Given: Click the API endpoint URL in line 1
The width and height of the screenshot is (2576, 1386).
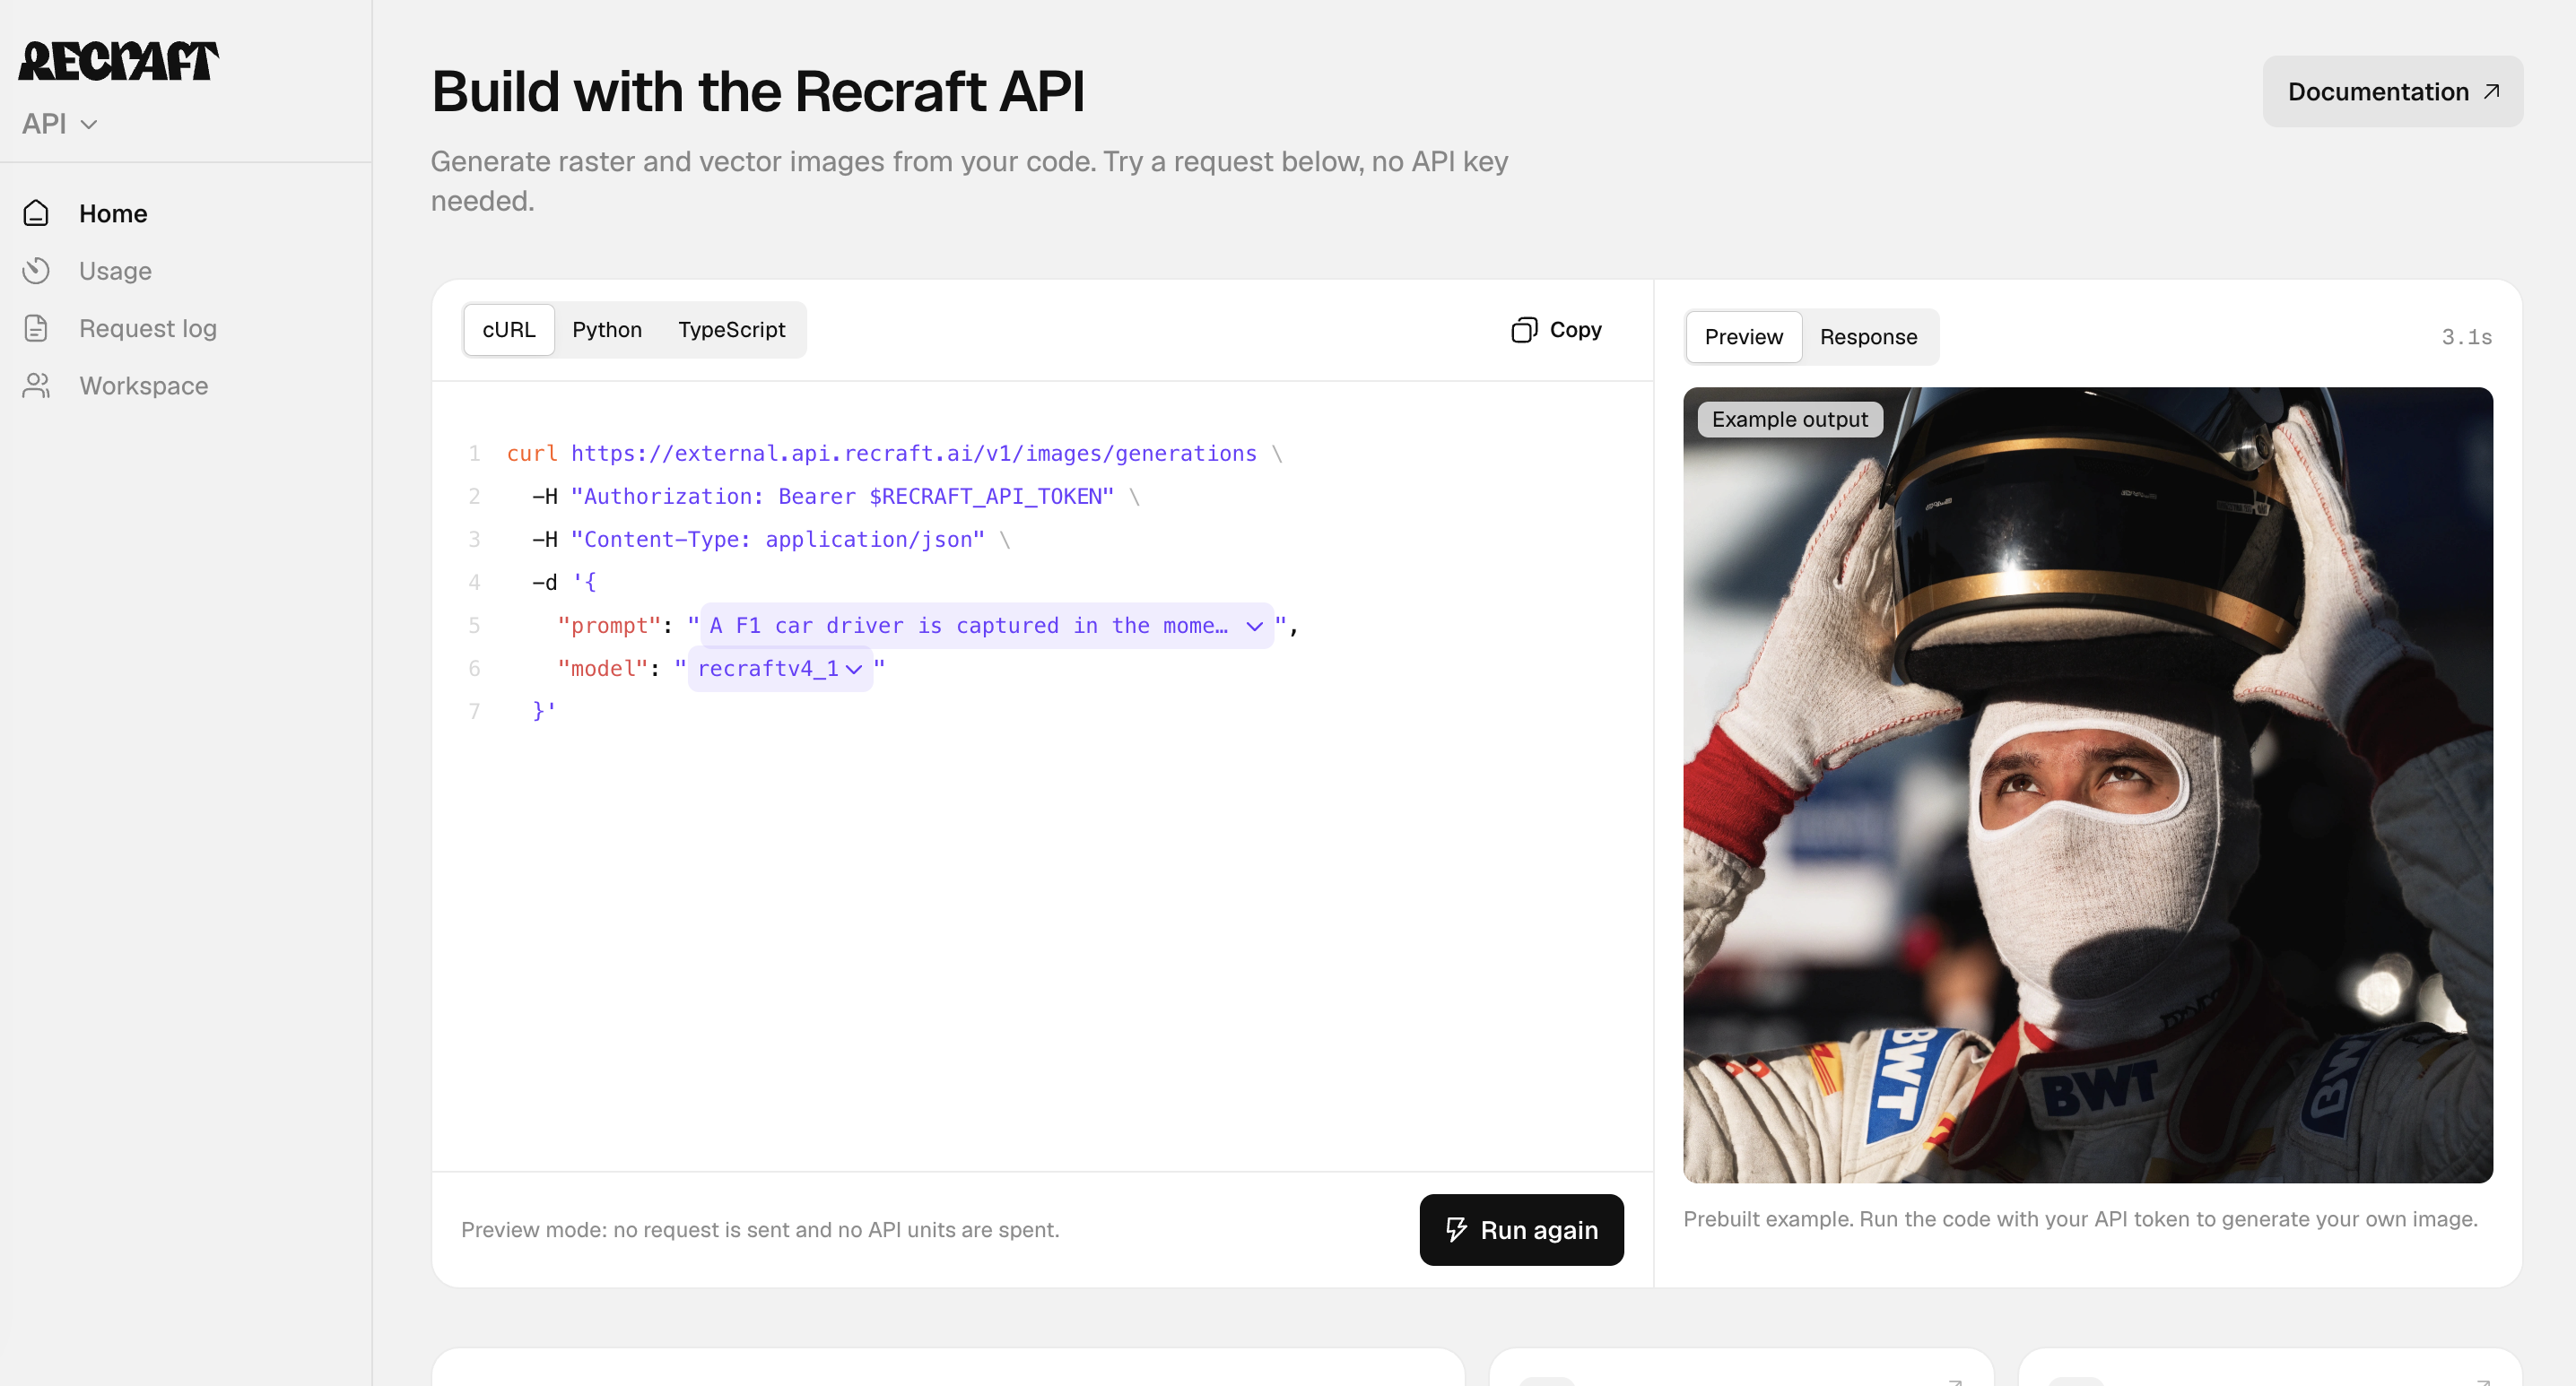Looking at the screenshot, I should pos(913,454).
